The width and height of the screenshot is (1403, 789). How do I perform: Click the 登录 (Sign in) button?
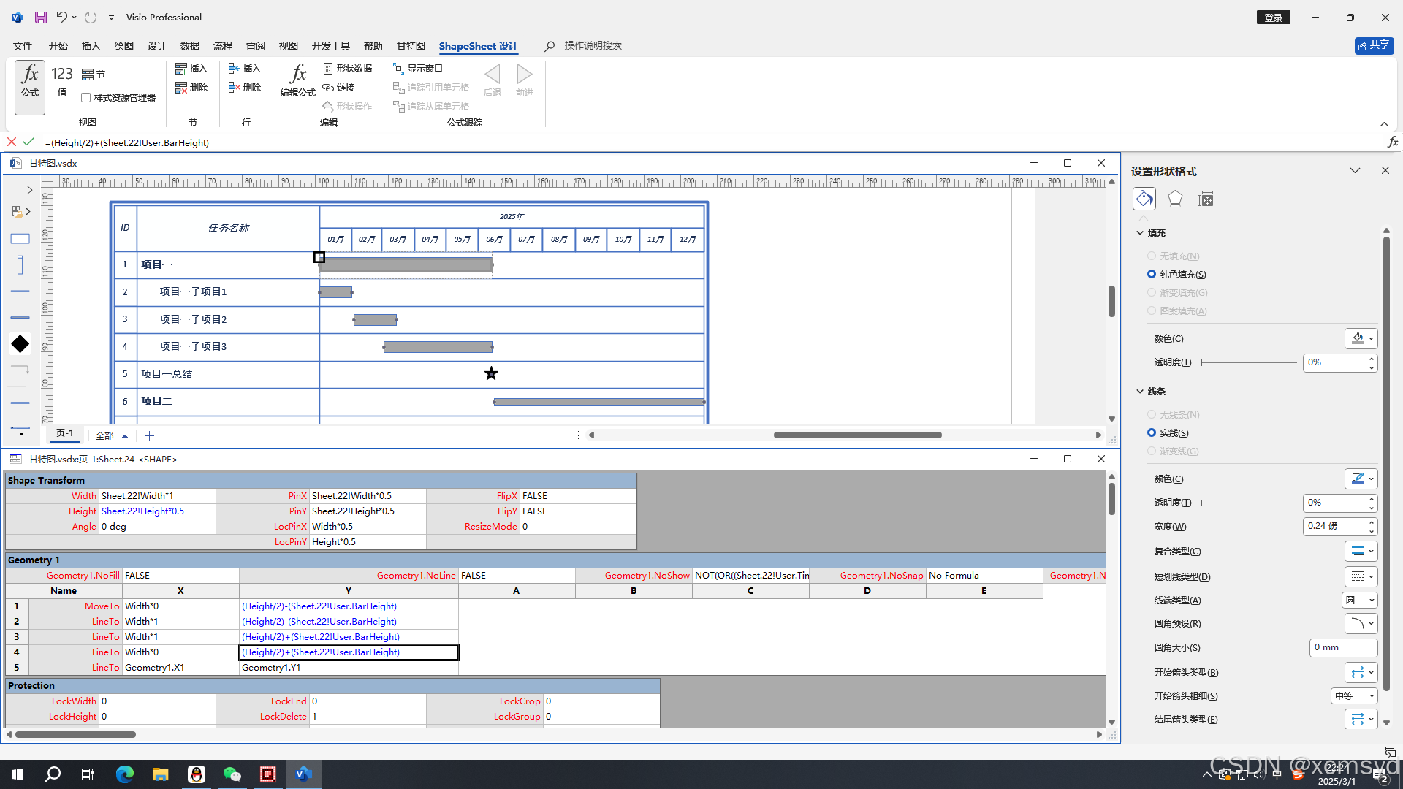[1273, 18]
